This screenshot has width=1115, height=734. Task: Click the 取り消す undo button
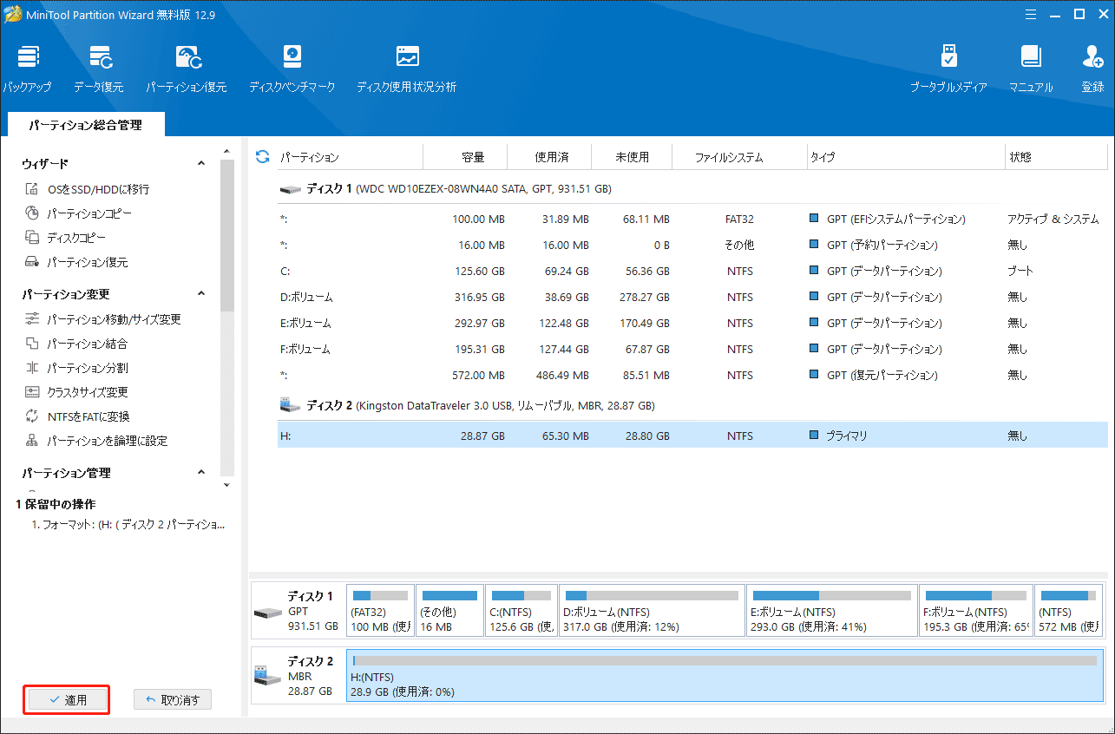[x=173, y=700]
